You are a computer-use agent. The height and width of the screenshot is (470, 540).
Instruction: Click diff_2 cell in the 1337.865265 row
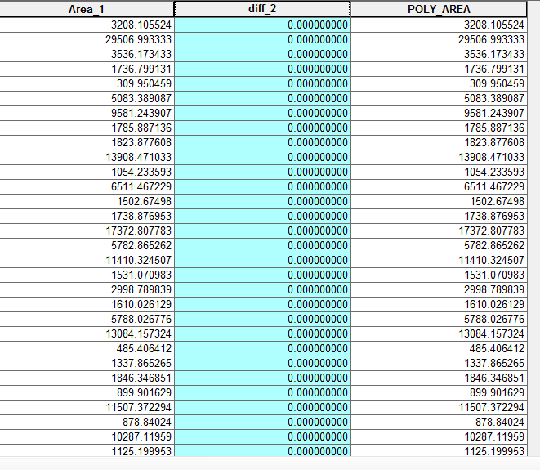(x=262, y=364)
